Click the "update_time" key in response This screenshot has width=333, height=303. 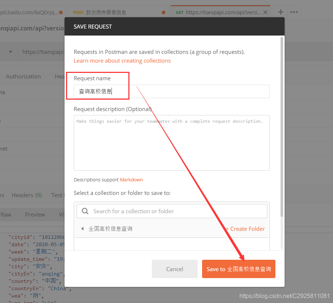pos(28,259)
